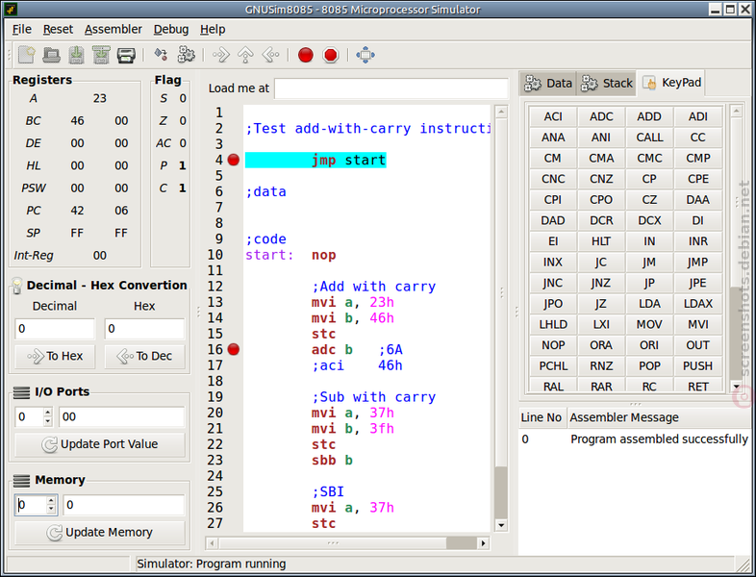
Task: Click code editor horizontal scroll right arrow
Action: [x=483, y=543]
